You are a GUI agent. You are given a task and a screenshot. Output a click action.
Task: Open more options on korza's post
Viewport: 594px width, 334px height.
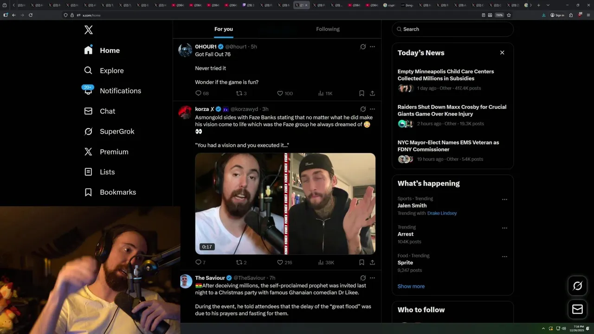[372, 109]
